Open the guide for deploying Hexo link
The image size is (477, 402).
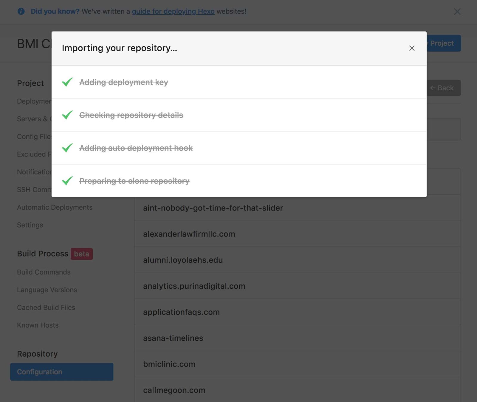[173, 11]
